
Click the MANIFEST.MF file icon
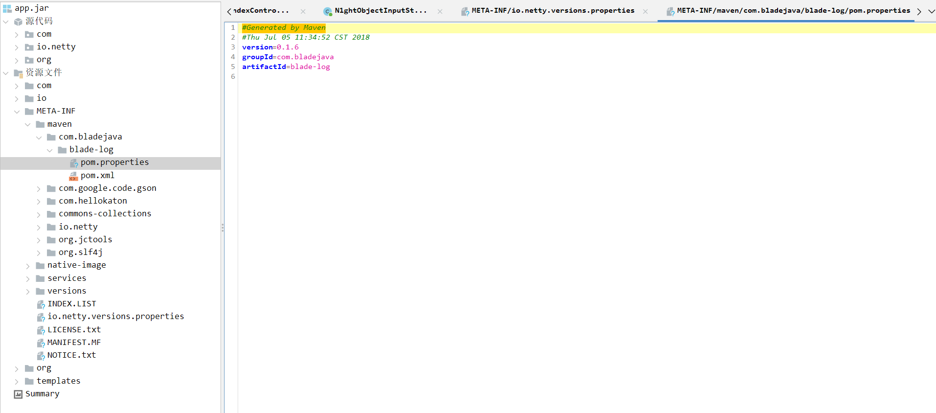[41, 343]
